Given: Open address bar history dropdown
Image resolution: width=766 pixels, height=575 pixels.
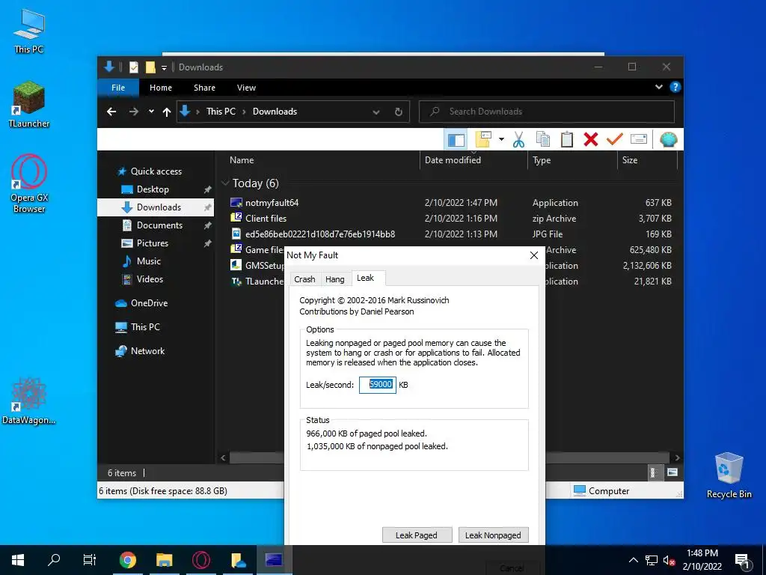Looking at the screenshot, I should click(x=376, y=112).
